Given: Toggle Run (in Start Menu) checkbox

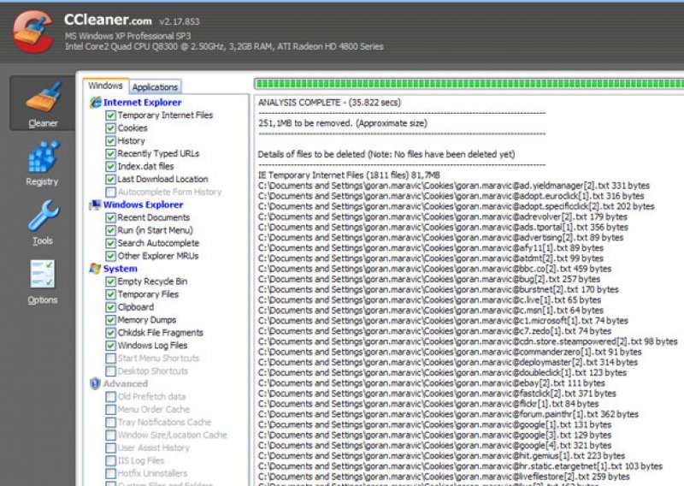Looking at the screenshot, I should coord(111,230).
